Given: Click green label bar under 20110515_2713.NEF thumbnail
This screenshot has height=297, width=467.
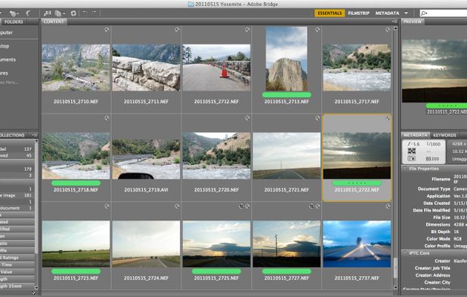Looking at the screenshot, I should [286, 95].
